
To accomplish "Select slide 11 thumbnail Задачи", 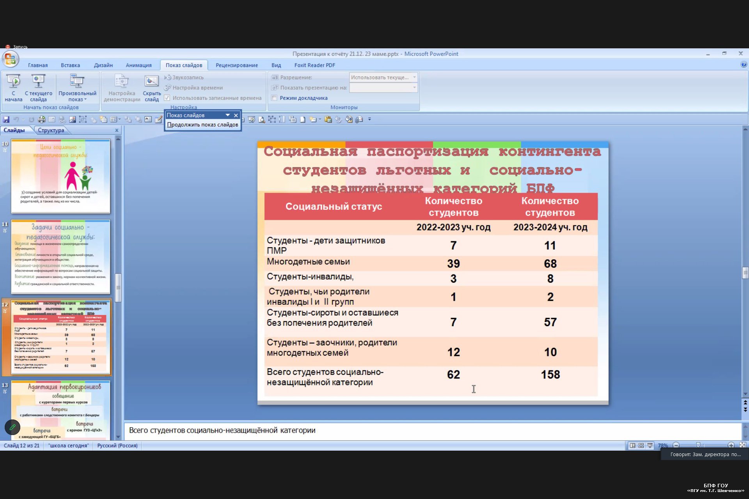I will [60, 257].
